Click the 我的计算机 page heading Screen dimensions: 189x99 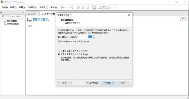click(41, 20)
